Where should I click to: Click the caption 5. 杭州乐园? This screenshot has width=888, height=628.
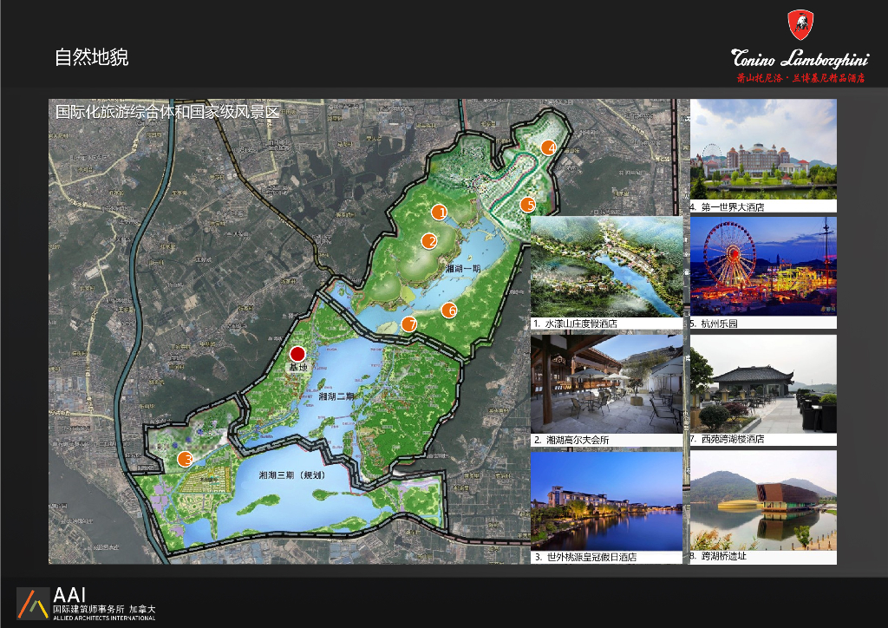(714, 324)
